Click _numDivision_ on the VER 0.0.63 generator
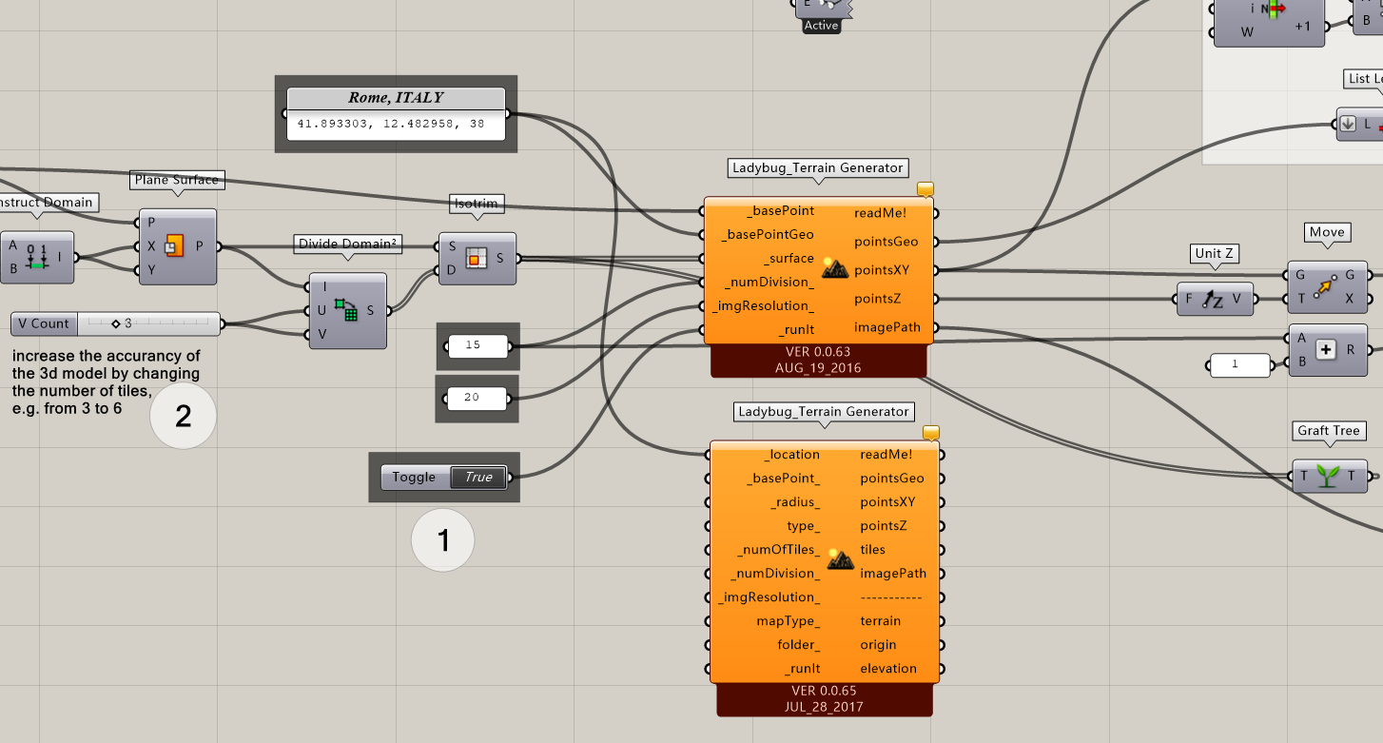Image resolution: width=1383 pixels, height=743 pixels. click(769, 283)
